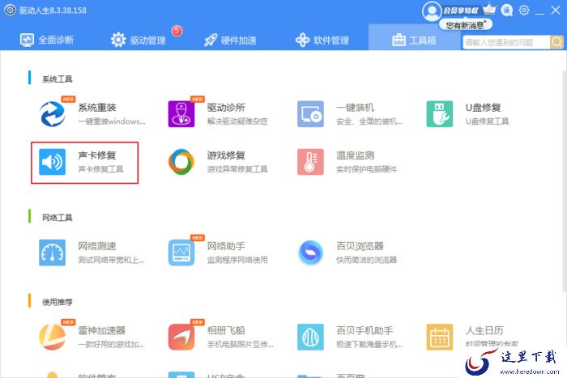The height and width of the screenshot is (378, 567).
Task: Click the 解决驱动疑难杂症 description text
Action: pyautogui.click(x=237, y=121)
